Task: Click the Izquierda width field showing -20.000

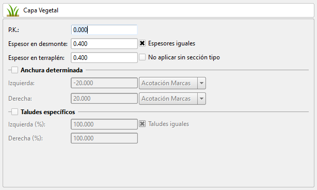Action: click(104, 83)
